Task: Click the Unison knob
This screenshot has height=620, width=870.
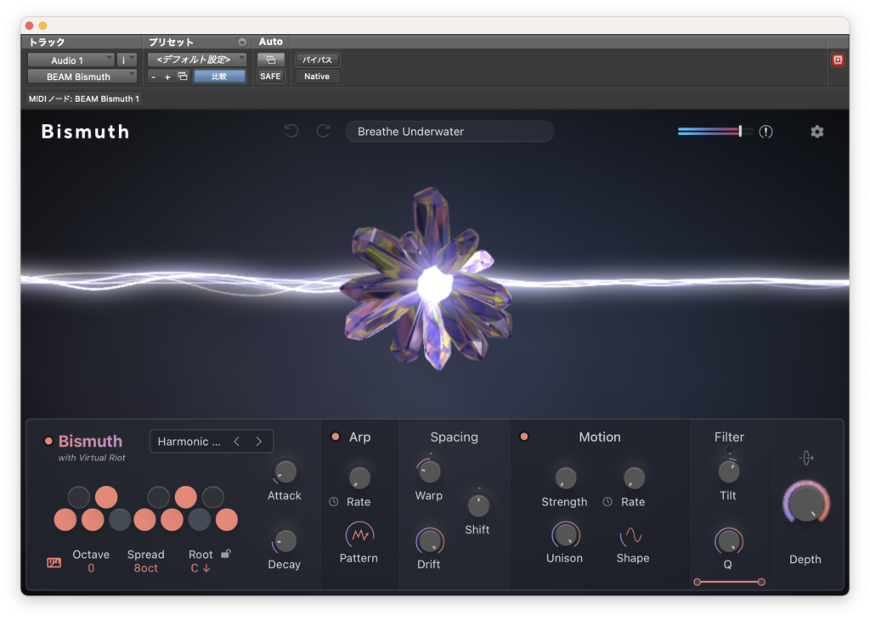Action: coord(565,535)
